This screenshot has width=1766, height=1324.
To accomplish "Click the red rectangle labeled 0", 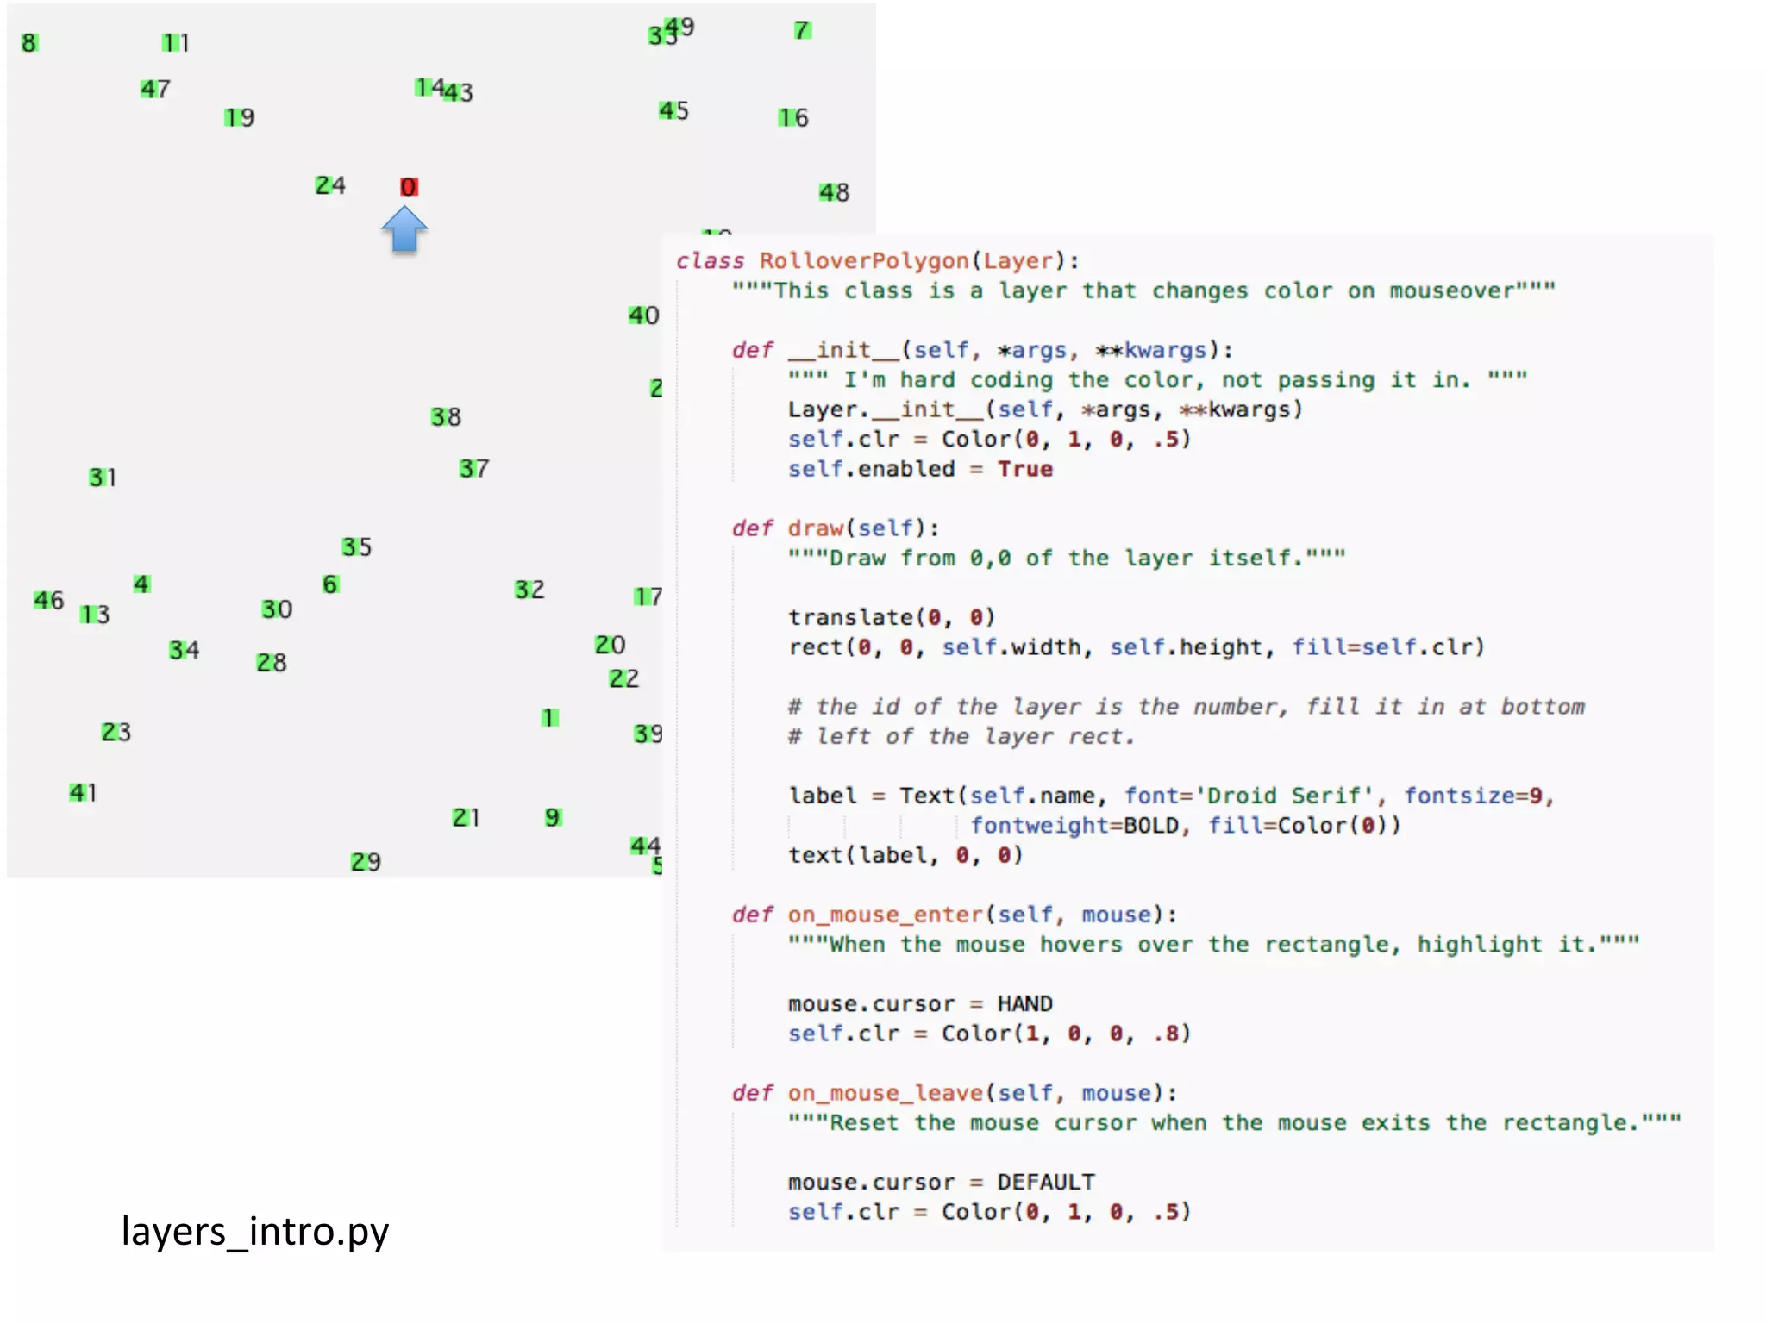I will tap(409, 187).
